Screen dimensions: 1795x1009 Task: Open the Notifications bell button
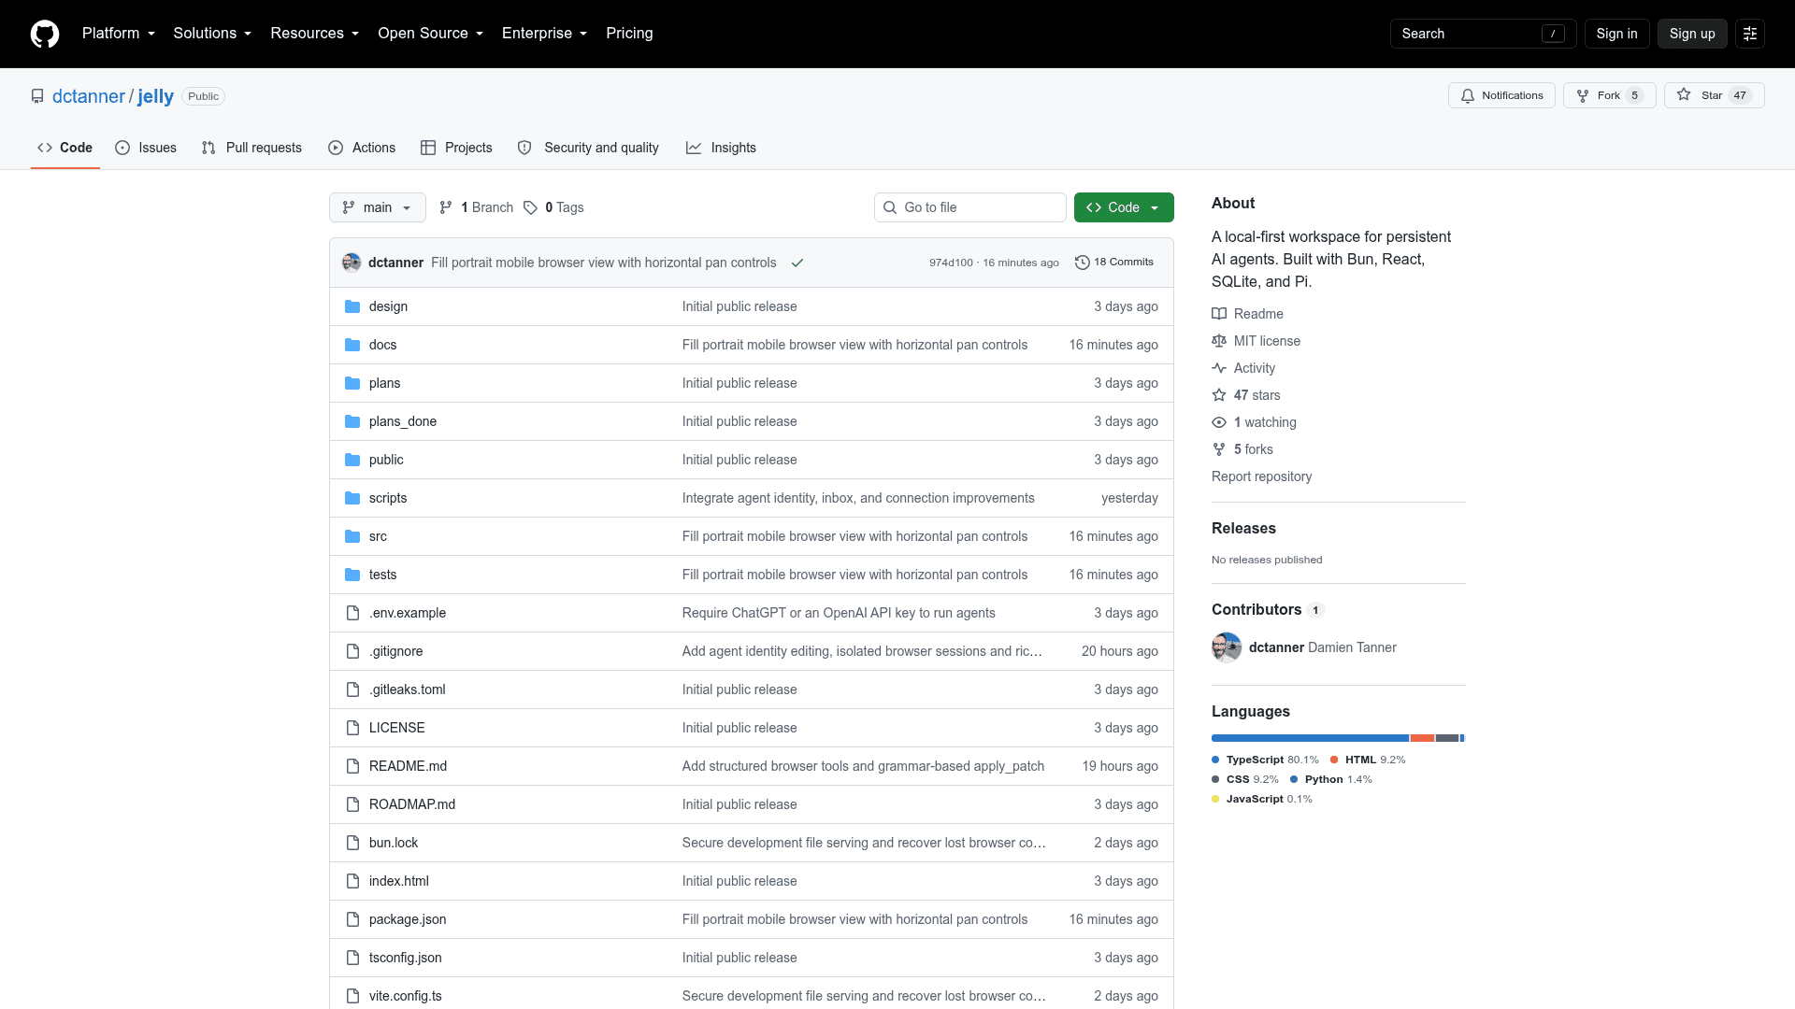(x=1501, y=95)
